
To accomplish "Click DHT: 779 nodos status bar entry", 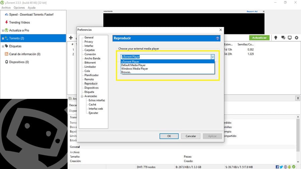I will (x=146, y=167).
